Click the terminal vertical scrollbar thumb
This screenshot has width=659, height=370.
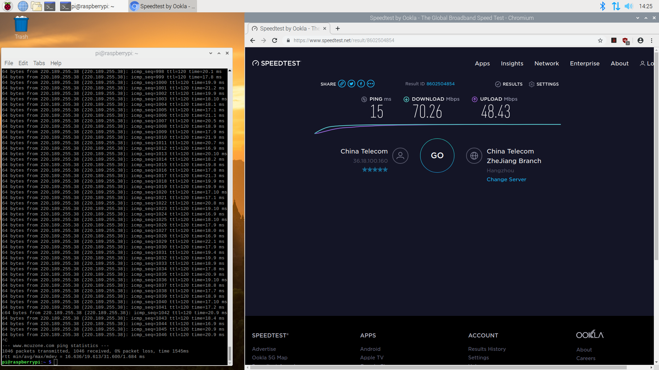[230, 353]
